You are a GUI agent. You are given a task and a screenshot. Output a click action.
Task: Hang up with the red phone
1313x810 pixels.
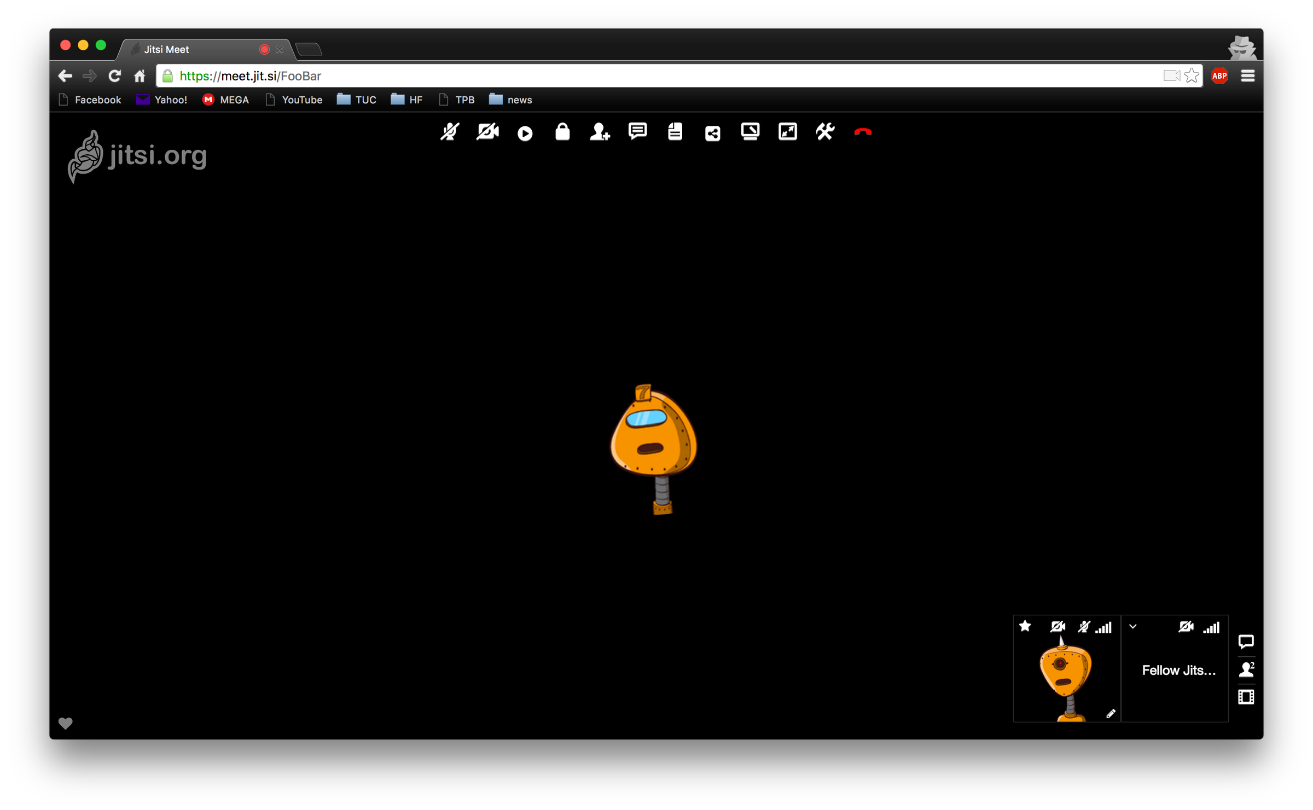click(863, 132)
